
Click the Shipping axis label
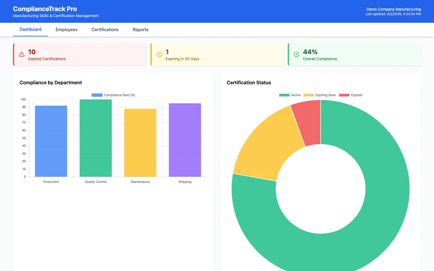pos(185,182)
